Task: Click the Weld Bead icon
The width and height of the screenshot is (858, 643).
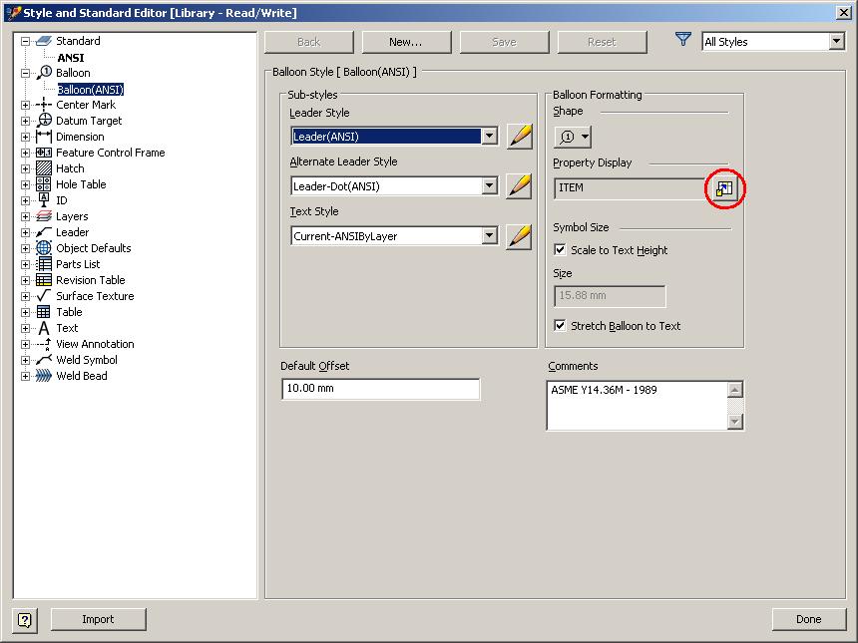Action: click(43, 376)
